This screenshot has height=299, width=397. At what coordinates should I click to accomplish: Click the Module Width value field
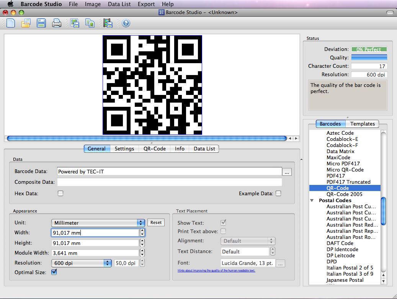click(x=95, y=253)
